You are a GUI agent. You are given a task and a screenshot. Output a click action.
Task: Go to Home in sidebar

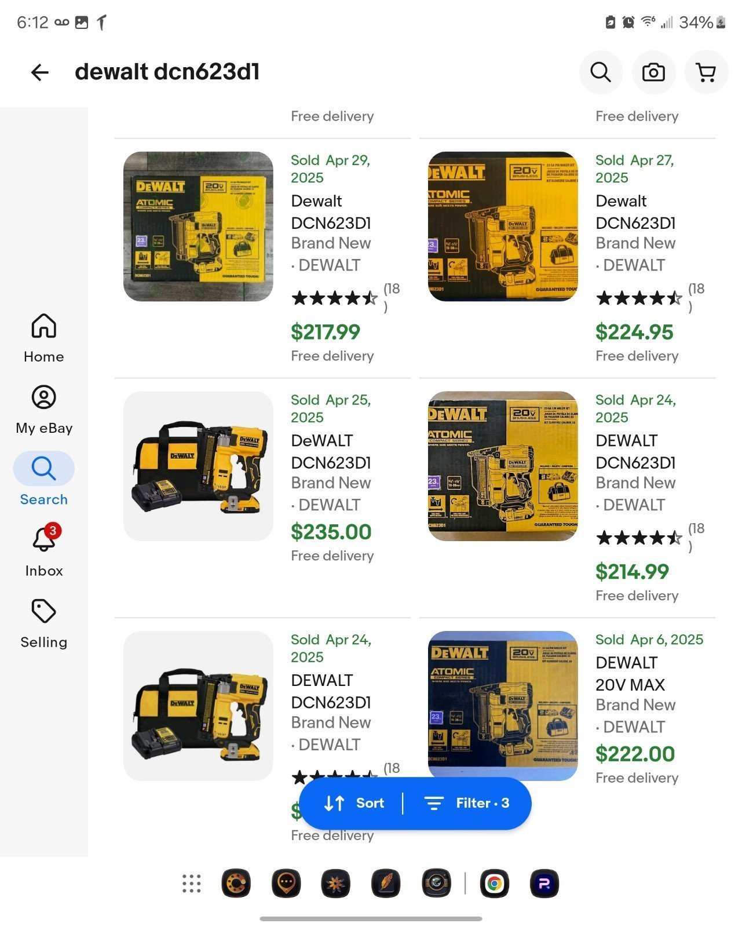[44, 338]
